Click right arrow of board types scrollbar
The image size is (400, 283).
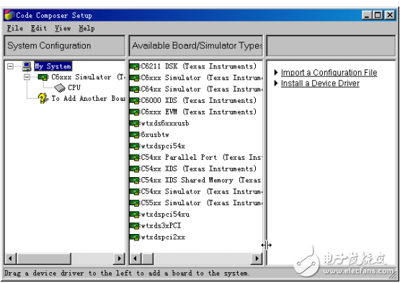[257, 259]
